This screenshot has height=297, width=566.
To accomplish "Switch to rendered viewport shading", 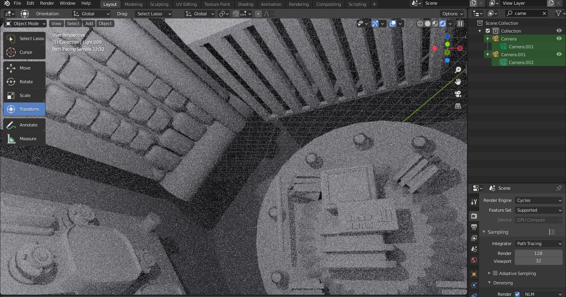I will click(443, 24).
